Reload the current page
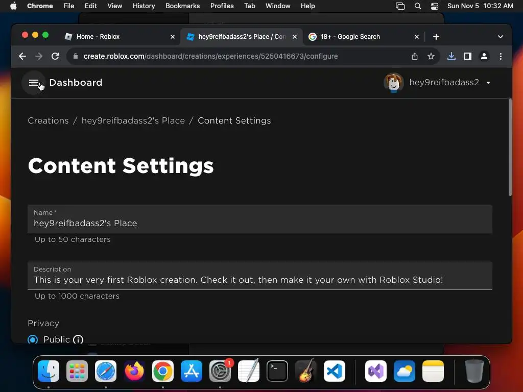 (55, 56)
